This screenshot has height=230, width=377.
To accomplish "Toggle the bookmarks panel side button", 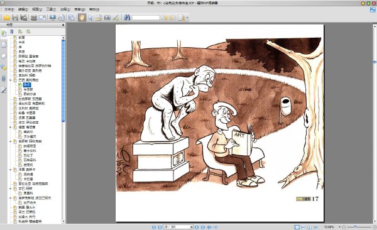I will (4, 33).
